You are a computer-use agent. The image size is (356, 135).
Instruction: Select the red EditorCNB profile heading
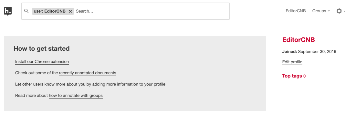pyautogui.click(x=298, y=40)
